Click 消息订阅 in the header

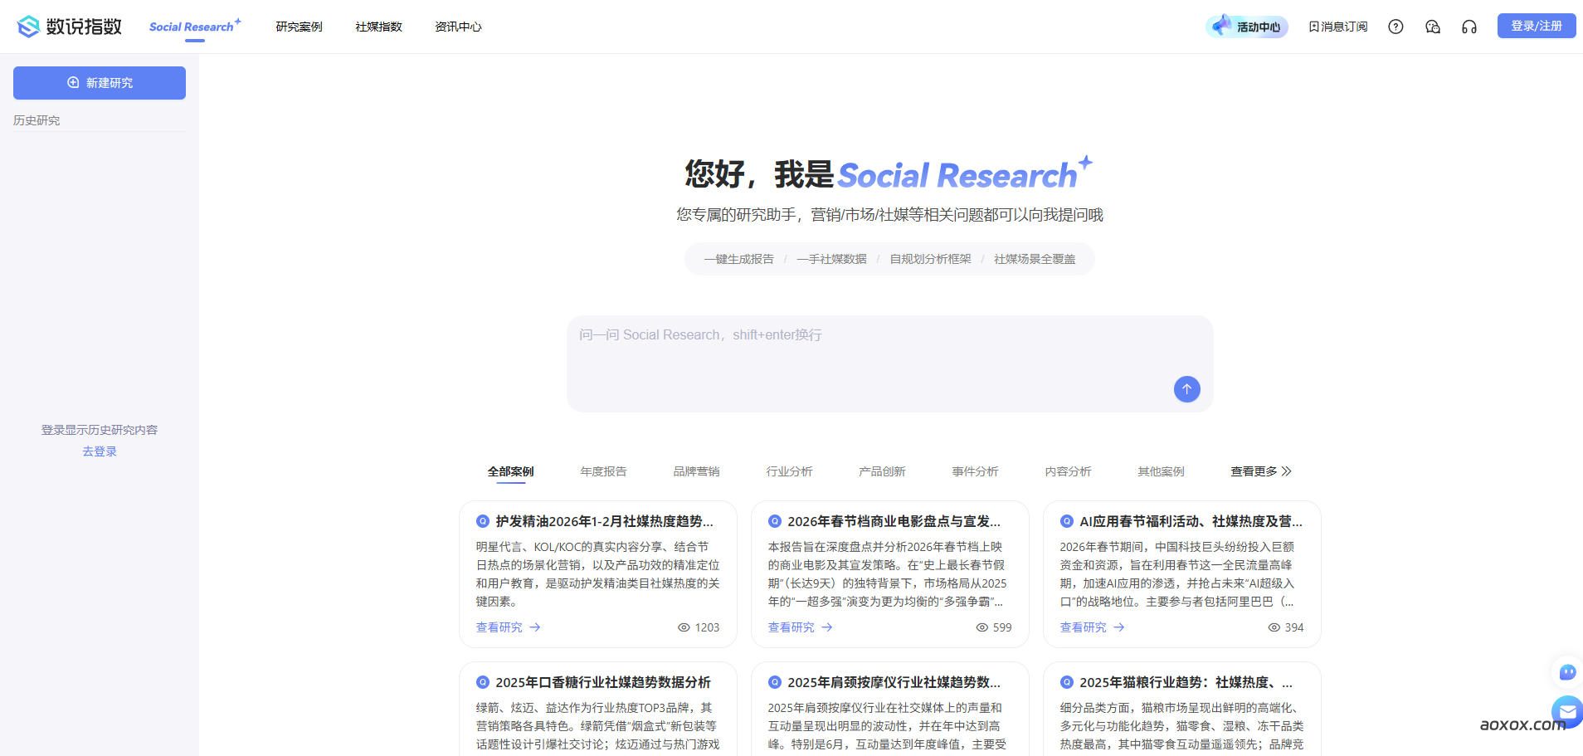coord(1337,27)
